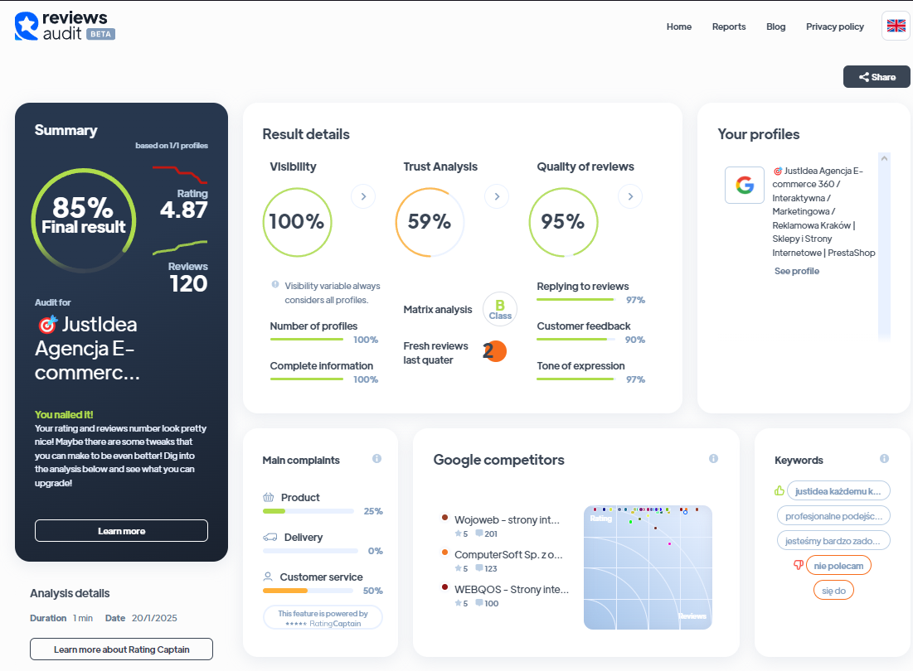Screen dimensions: 913x671
Task: Open the UK flag language selector
Action: [896, 26]
